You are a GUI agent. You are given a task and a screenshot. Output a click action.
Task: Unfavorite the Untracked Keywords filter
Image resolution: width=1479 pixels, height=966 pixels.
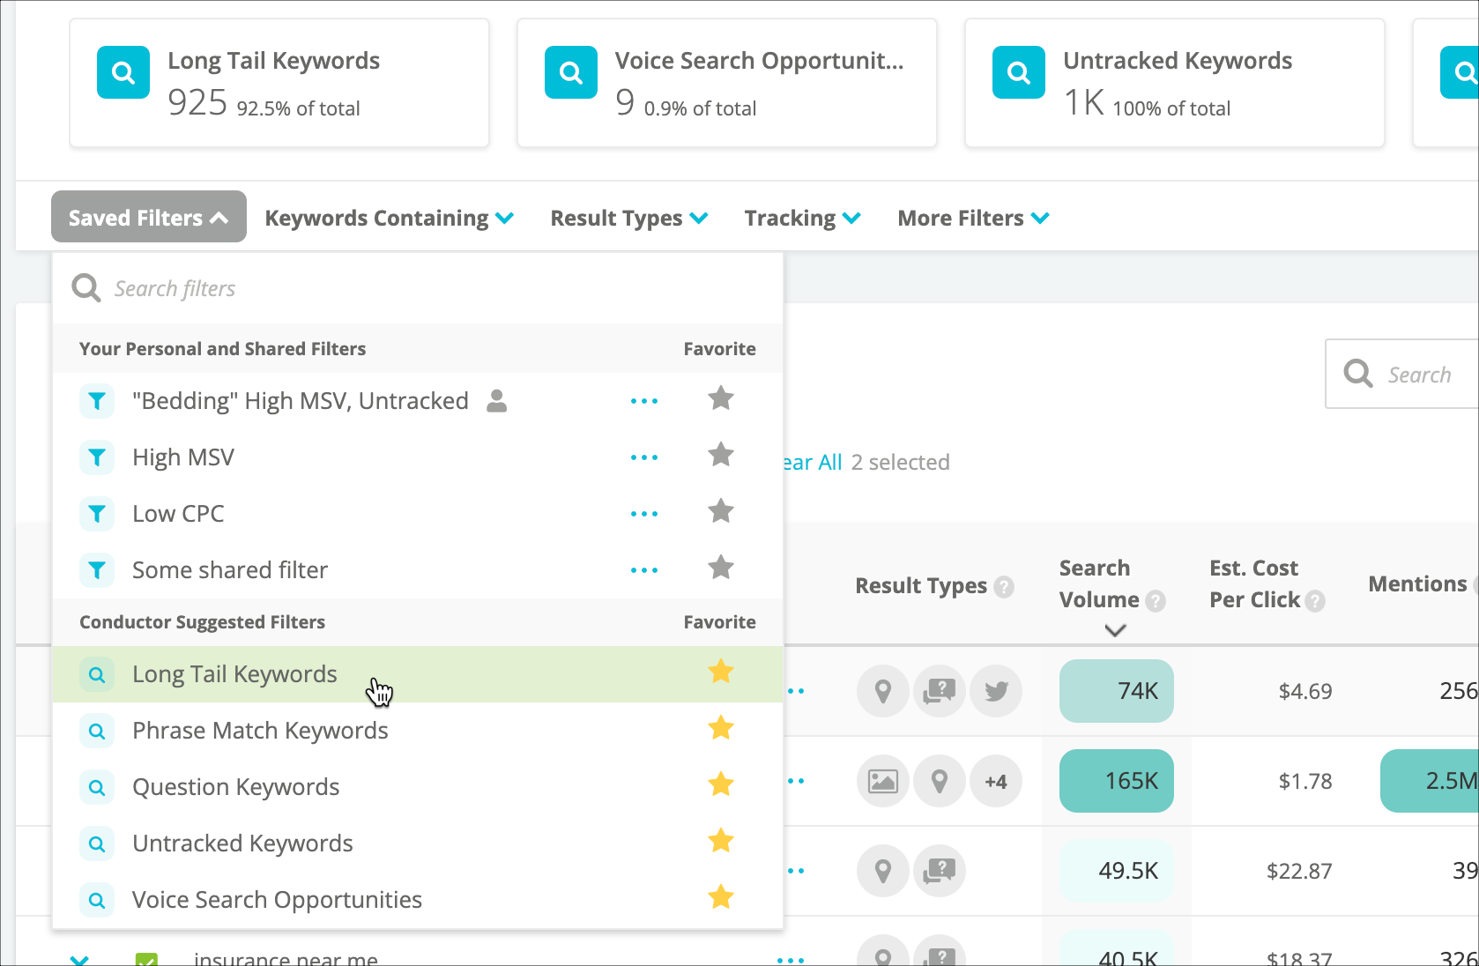(x=721, y=841)
